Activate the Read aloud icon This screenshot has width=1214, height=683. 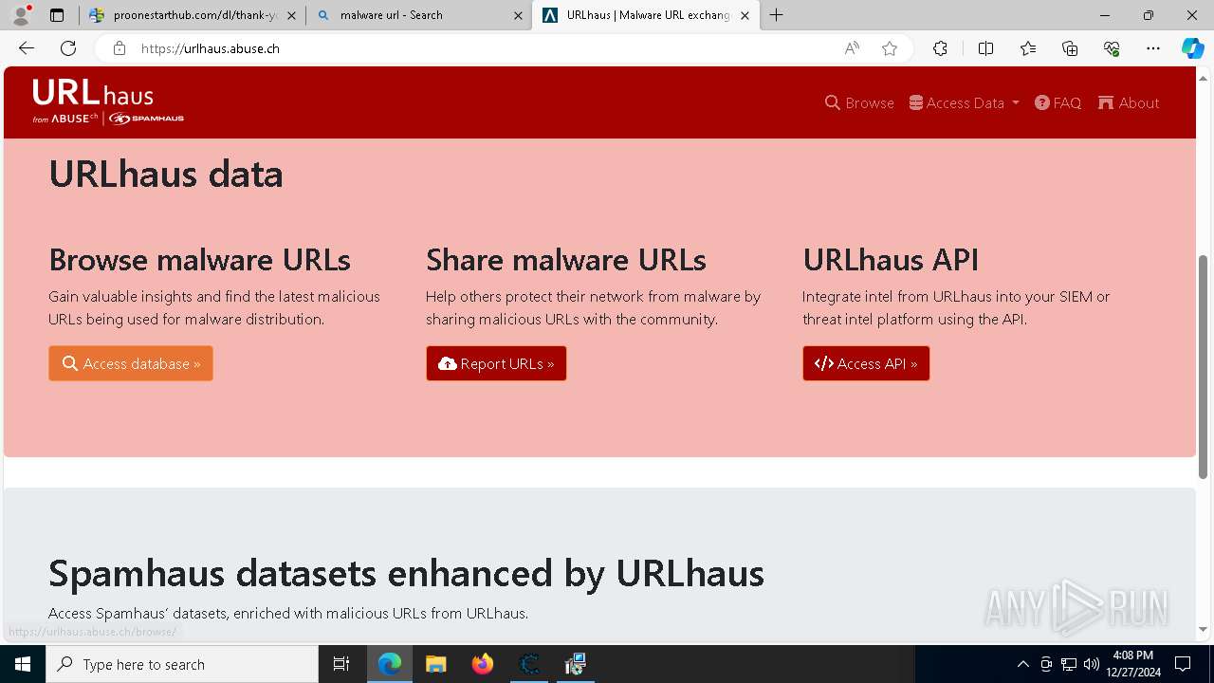pyautogui.click(x=852, y=48)
